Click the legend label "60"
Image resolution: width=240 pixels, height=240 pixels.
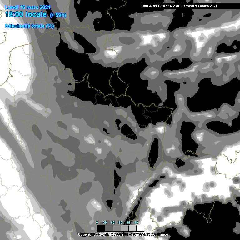tap(112, 222)
